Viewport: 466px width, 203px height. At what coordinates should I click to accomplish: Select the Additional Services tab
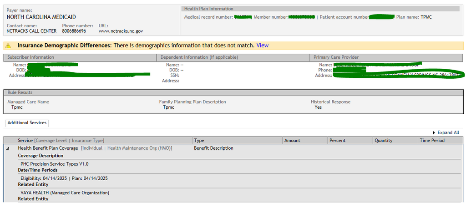pos(27,123)
